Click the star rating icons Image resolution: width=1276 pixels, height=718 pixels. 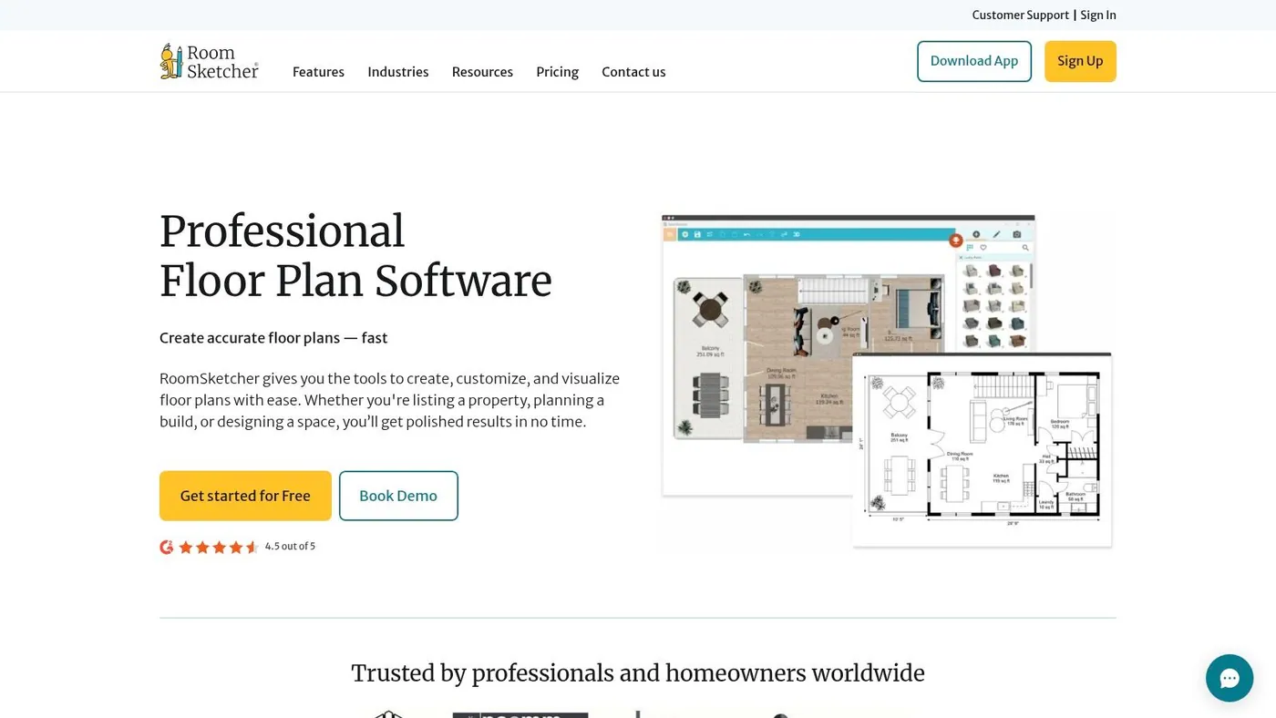pyautogui.click(x=219, y=547)
